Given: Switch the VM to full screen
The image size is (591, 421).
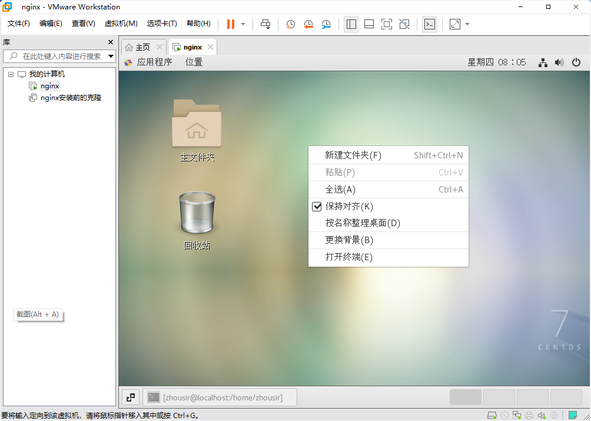Looking at the screenshot, I should (386, 24).
